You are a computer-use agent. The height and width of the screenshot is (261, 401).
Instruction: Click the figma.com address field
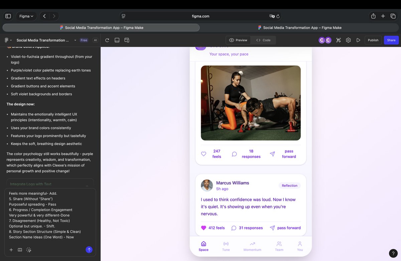pyautogui.click(x=200, y=16)
